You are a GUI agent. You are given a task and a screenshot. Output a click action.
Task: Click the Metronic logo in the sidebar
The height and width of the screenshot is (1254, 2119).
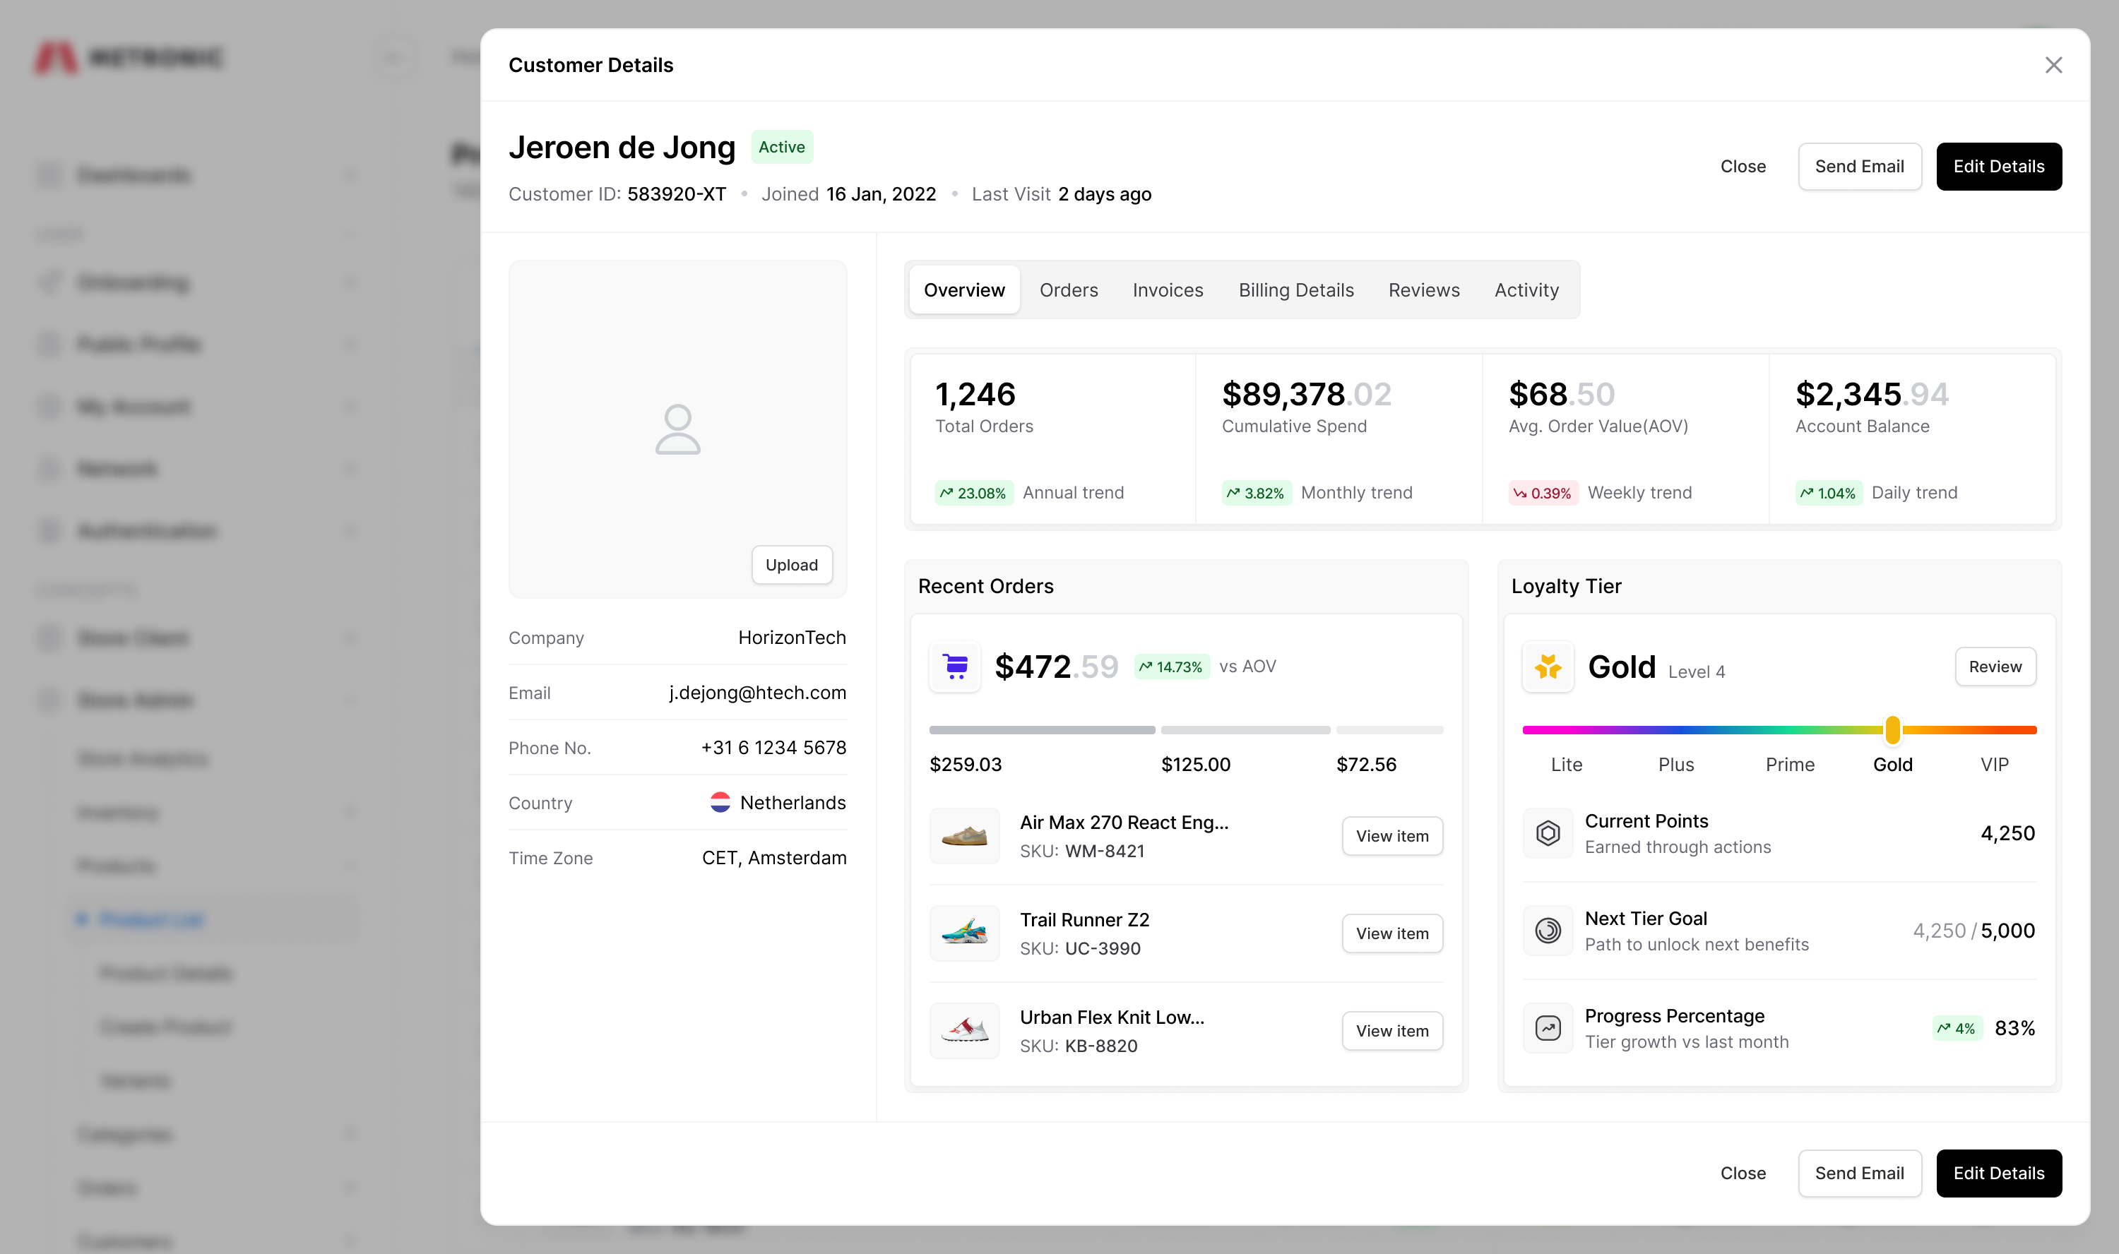coord(129,57)
